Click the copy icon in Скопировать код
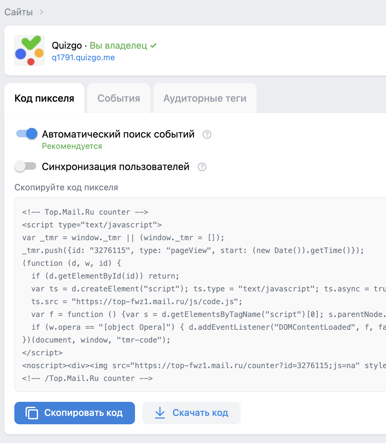This screenshot has height=443, width=386. 32,413
